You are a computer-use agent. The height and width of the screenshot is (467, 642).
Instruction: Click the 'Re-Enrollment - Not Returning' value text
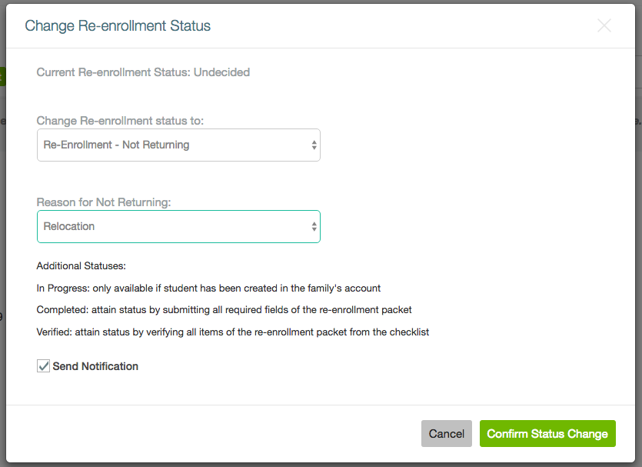click(116, 145)
